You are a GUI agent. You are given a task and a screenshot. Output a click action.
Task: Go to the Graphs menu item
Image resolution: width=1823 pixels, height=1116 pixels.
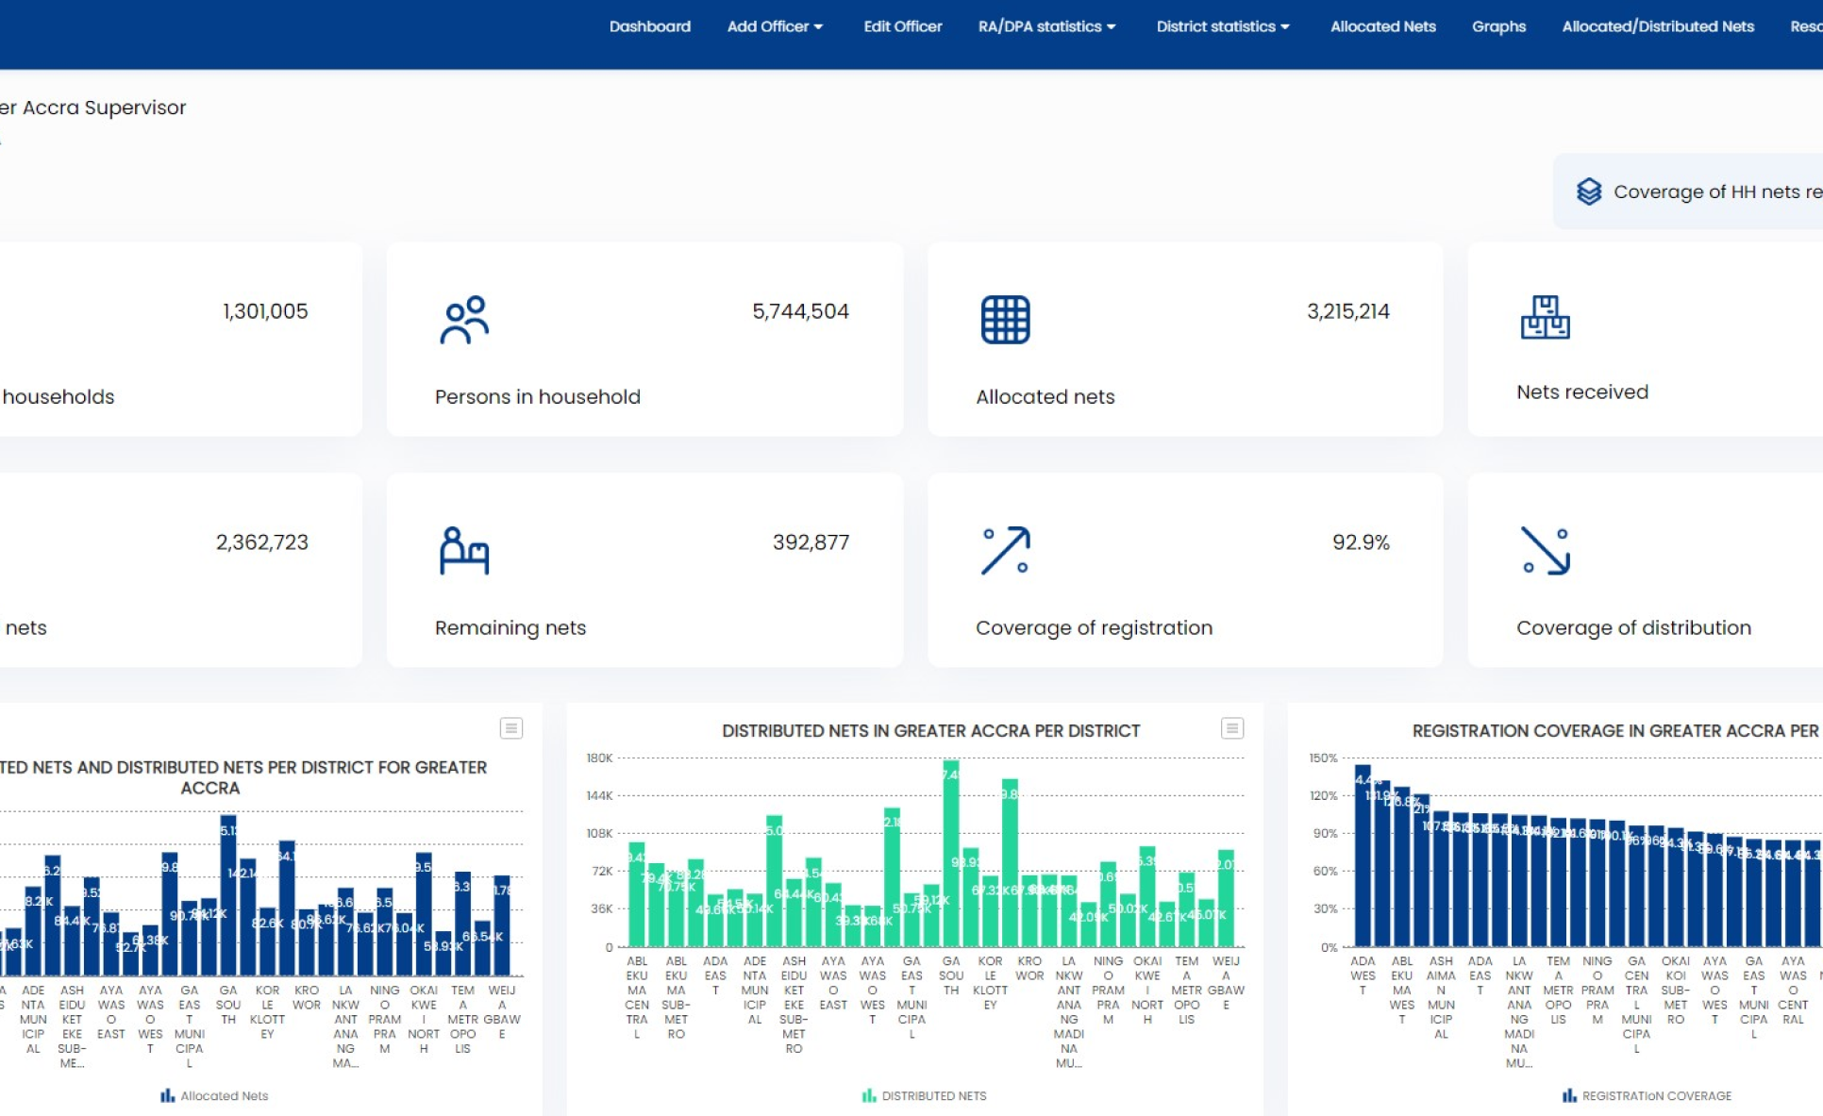pos(1498,26)
